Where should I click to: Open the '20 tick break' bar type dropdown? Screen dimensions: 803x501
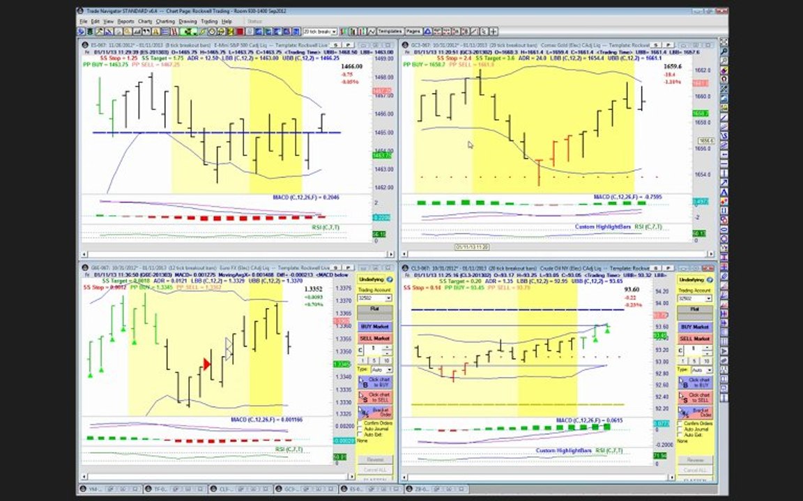click(x=334, y=32)
